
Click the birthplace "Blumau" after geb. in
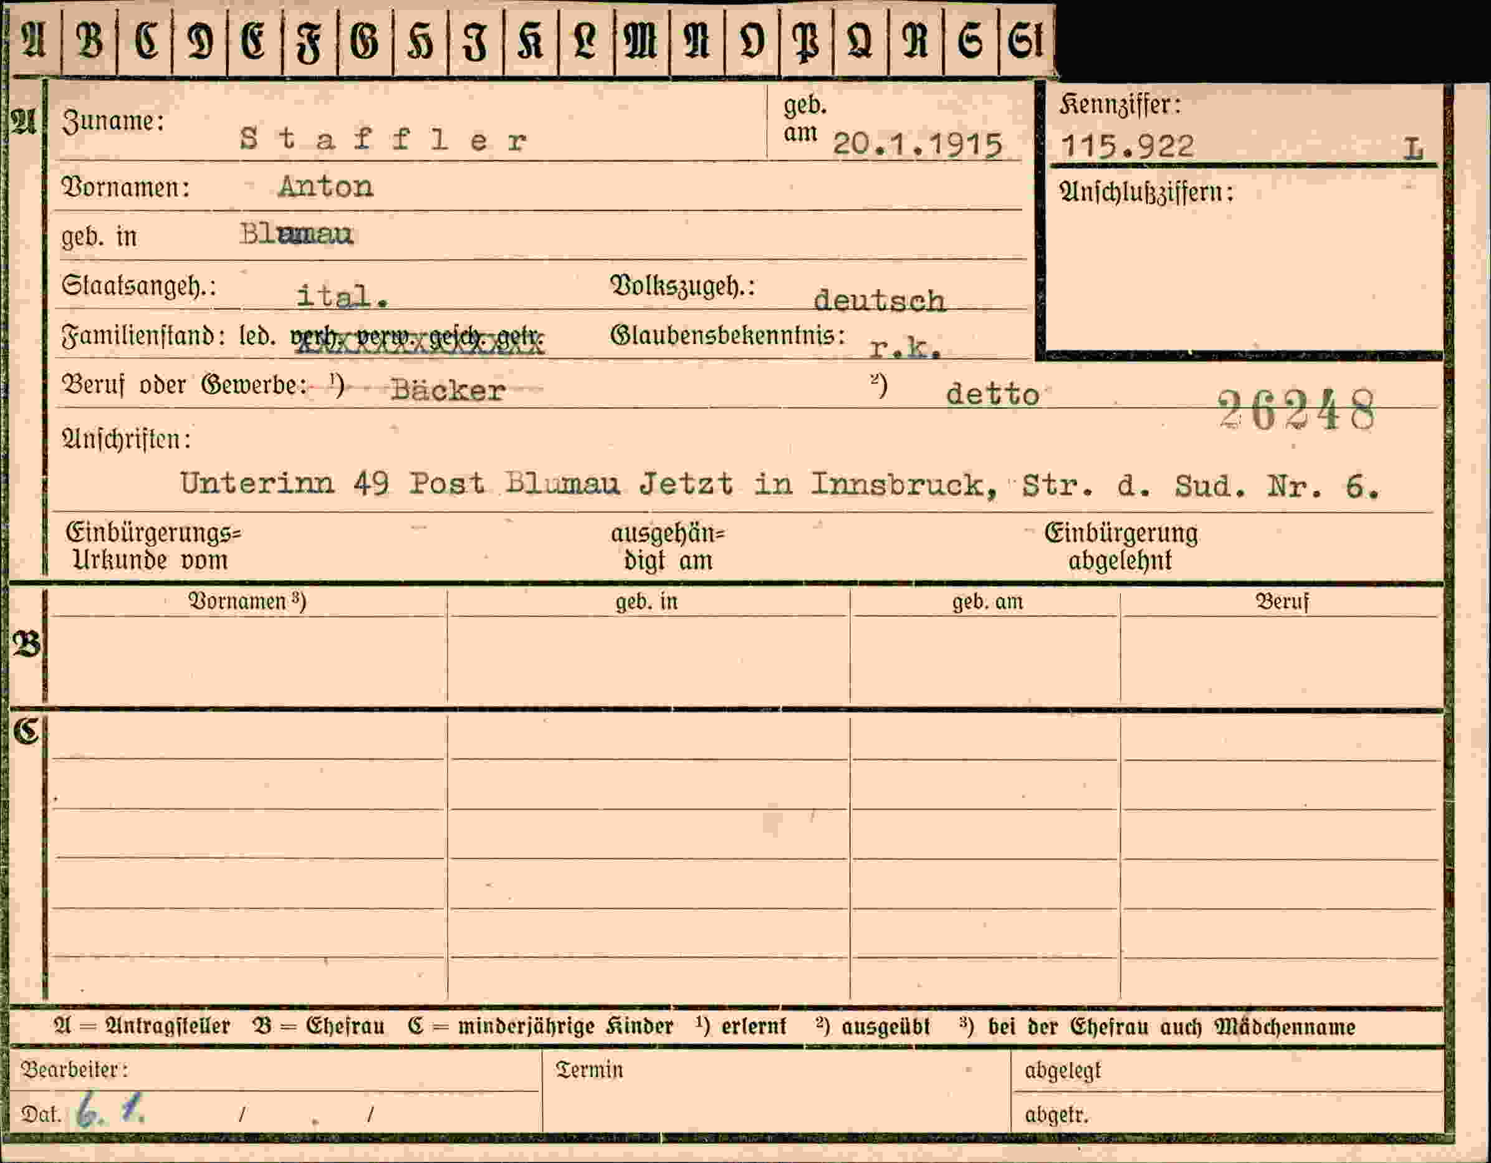coord(296,234)
